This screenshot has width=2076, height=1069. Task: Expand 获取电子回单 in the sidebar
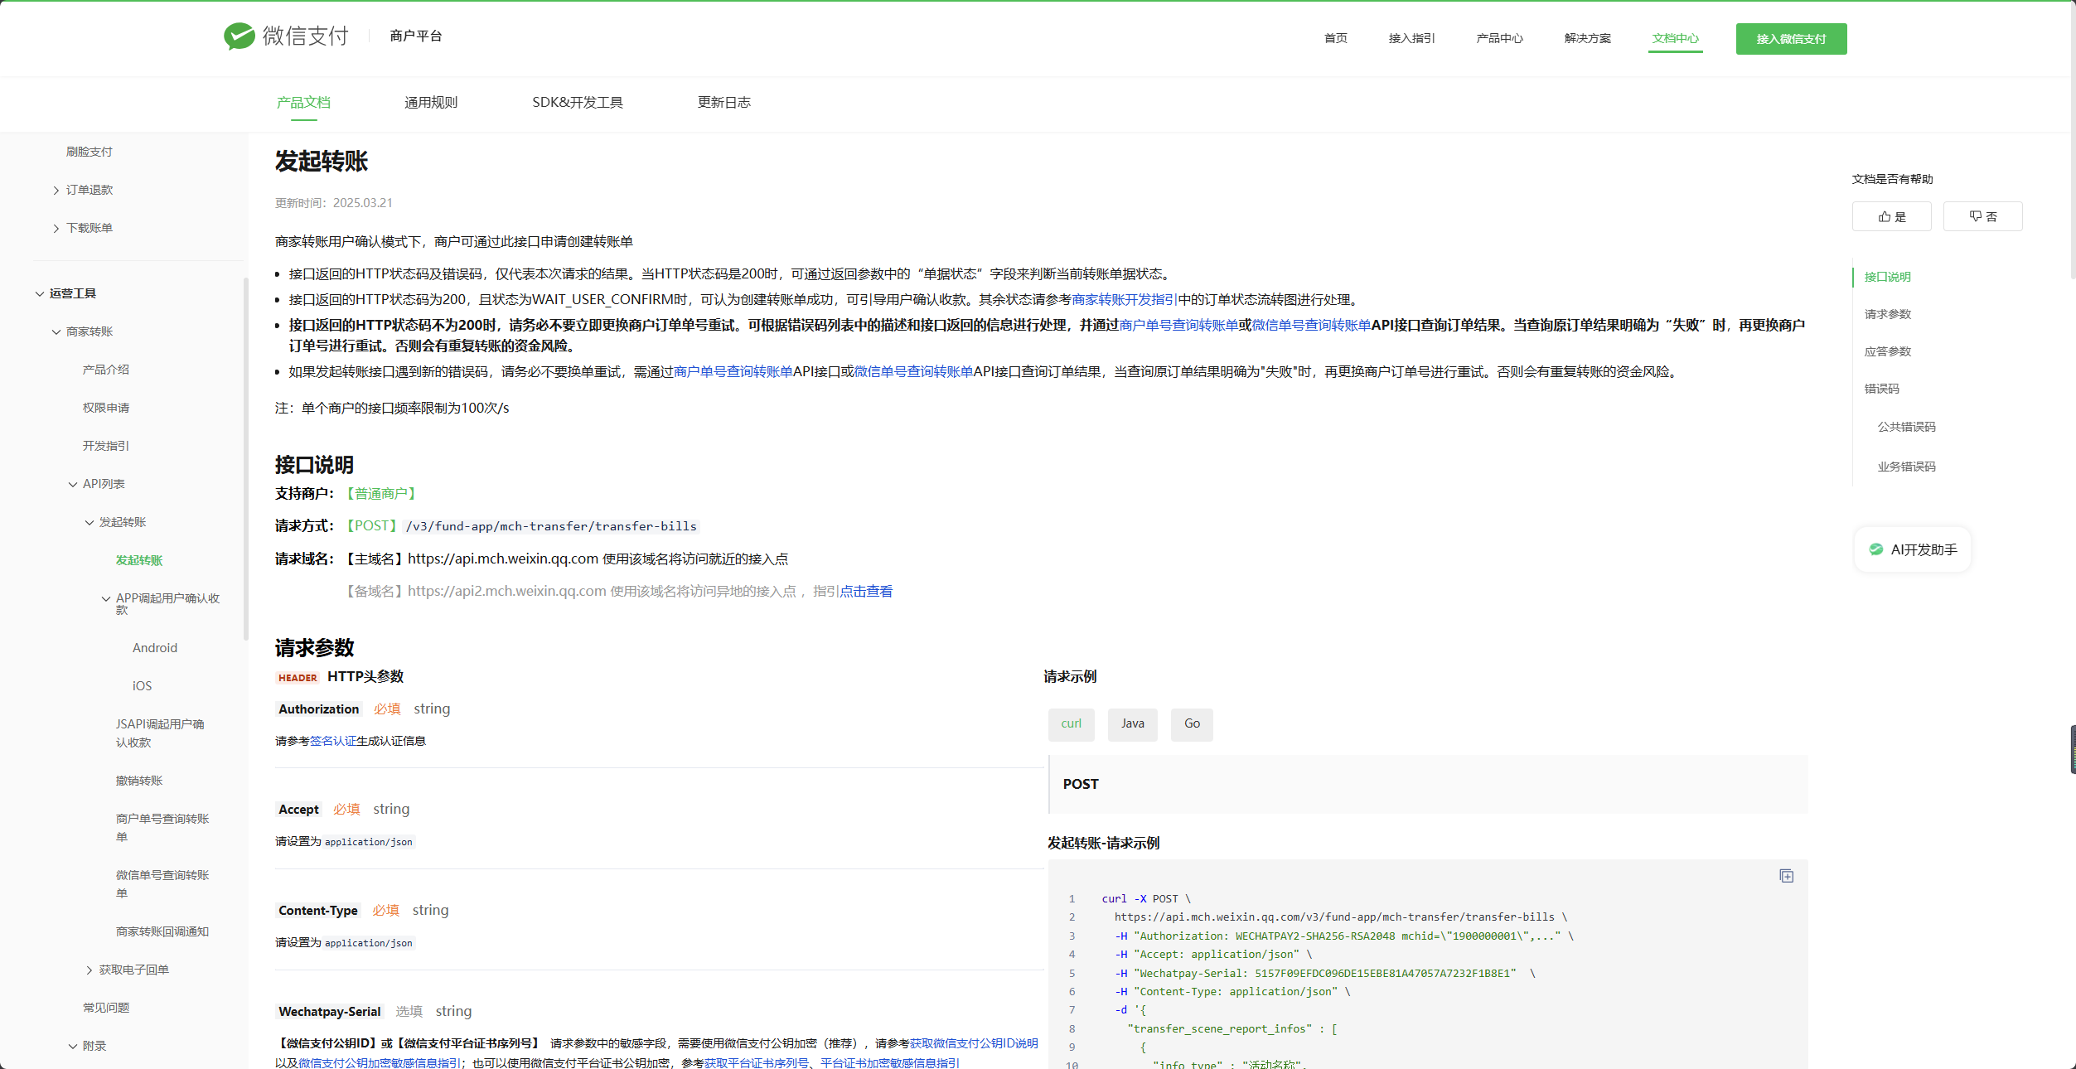coord(90,970)
